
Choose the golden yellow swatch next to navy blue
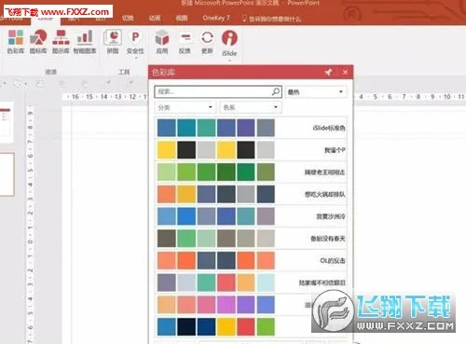coord(226,326)
